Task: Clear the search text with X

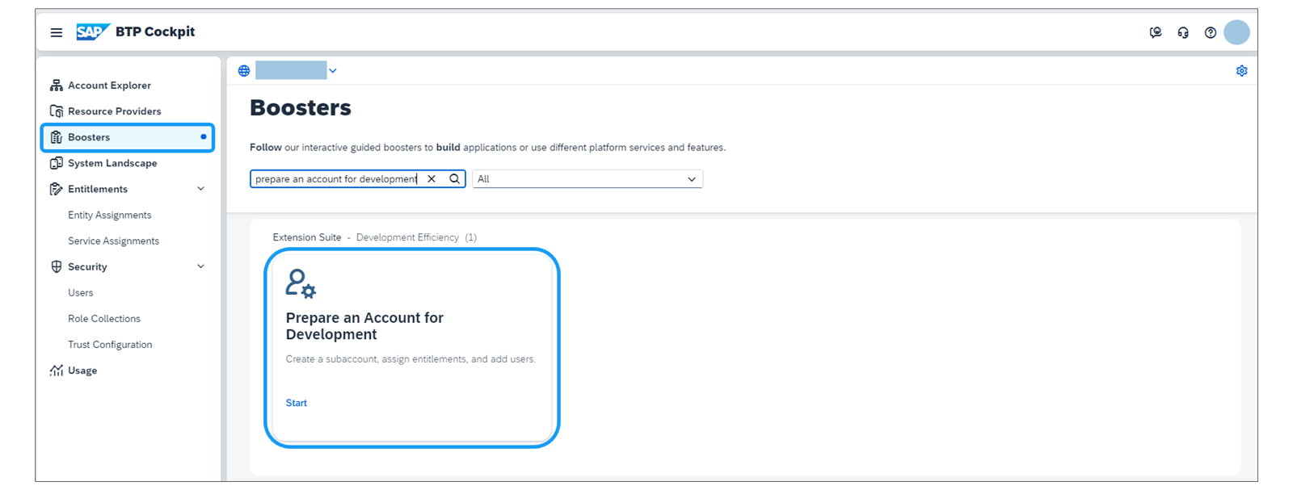Action: click(x=432, y=179)
